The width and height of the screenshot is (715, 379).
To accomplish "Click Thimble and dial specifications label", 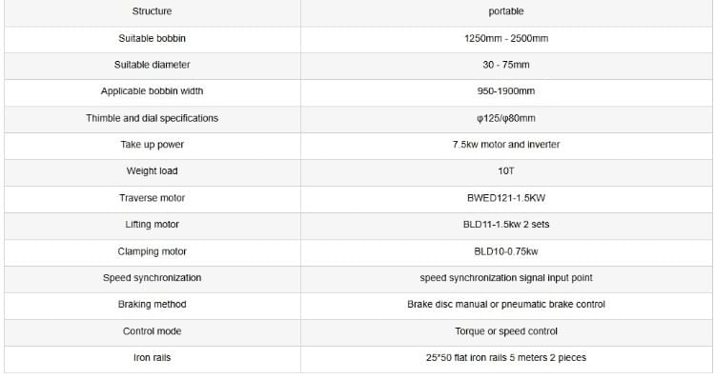I will [153, 118].
